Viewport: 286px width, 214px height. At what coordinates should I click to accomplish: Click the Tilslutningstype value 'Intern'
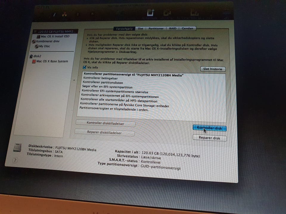[x=59, y=156]
